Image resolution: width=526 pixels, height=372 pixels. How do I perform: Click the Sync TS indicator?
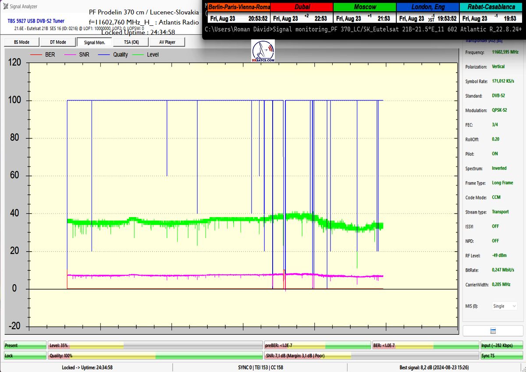[x=502, y=356]
